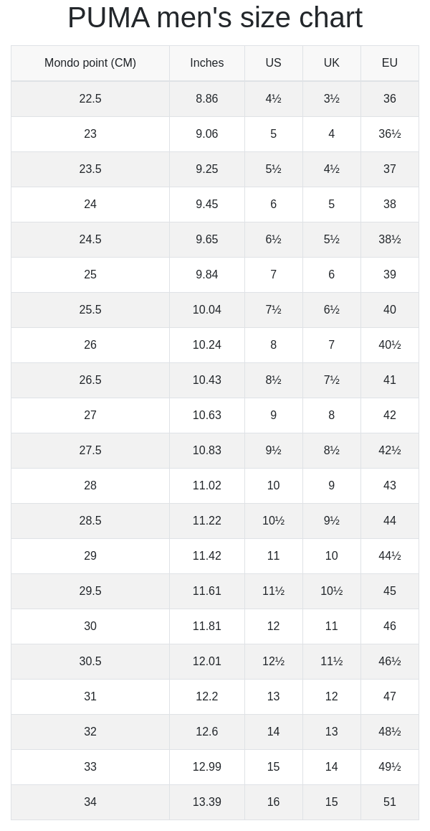Select the EU size 44½ cell
The width and height of the screenshot is (430, 831).
390,556
